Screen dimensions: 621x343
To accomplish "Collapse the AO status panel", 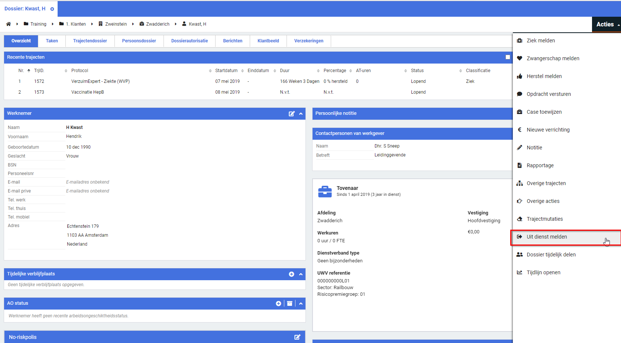I will (301, 304).
